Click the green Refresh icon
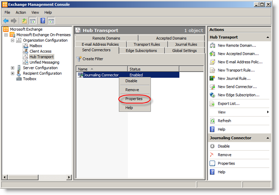279x195 pixels. click(x=212, y=121)
